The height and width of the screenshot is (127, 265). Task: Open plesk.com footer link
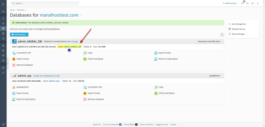pyautogui.click(x=97, y=124)
